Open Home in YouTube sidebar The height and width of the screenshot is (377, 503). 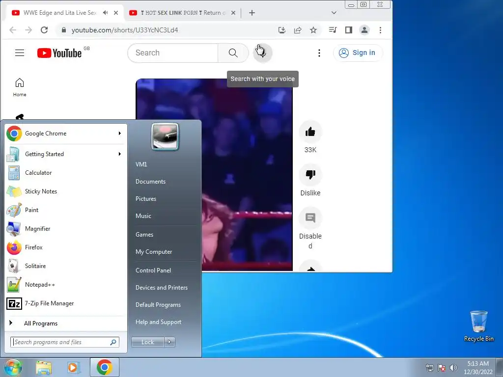coord(20,87)
